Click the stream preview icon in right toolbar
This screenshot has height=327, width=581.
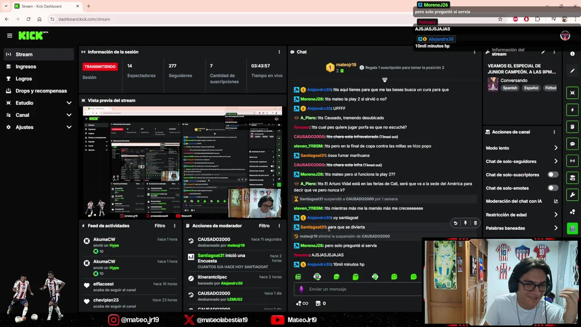coord(572,93)
